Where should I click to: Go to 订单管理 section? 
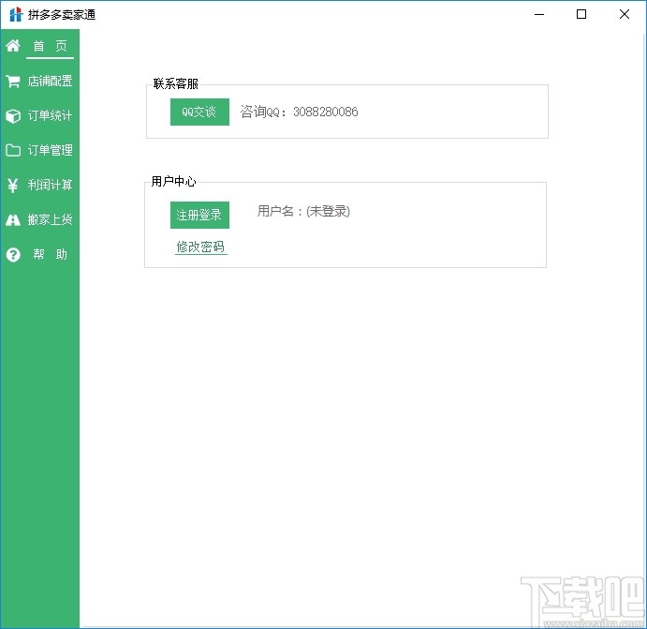point(50,150)
